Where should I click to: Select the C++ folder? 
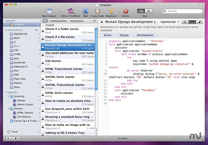coord(22,46)
